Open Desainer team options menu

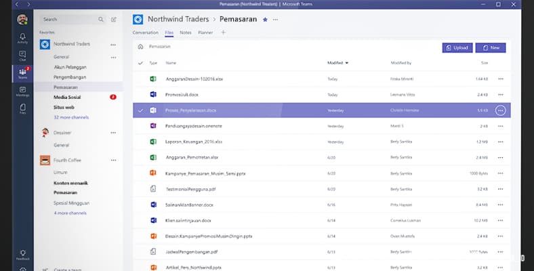click(113, 133)
